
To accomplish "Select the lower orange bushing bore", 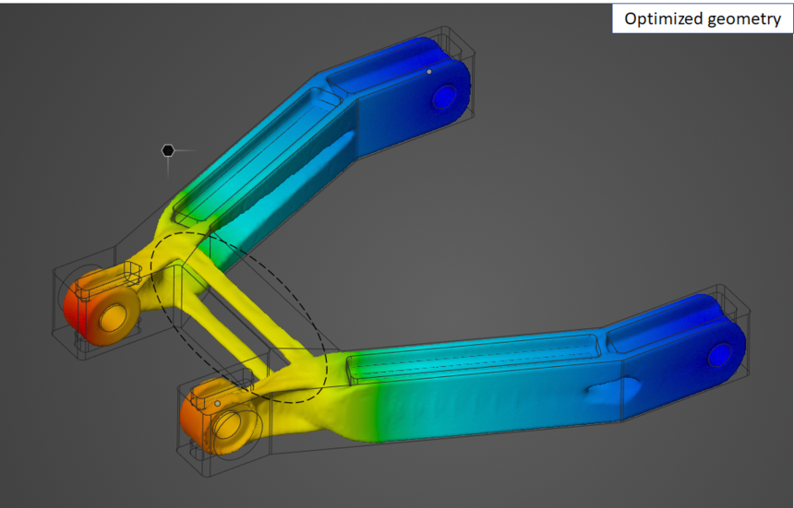I will 228,425.
